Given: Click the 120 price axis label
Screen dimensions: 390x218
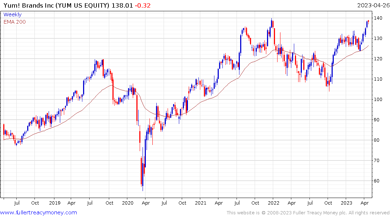Looking at the screenshot, I should (x=378, y=59).
